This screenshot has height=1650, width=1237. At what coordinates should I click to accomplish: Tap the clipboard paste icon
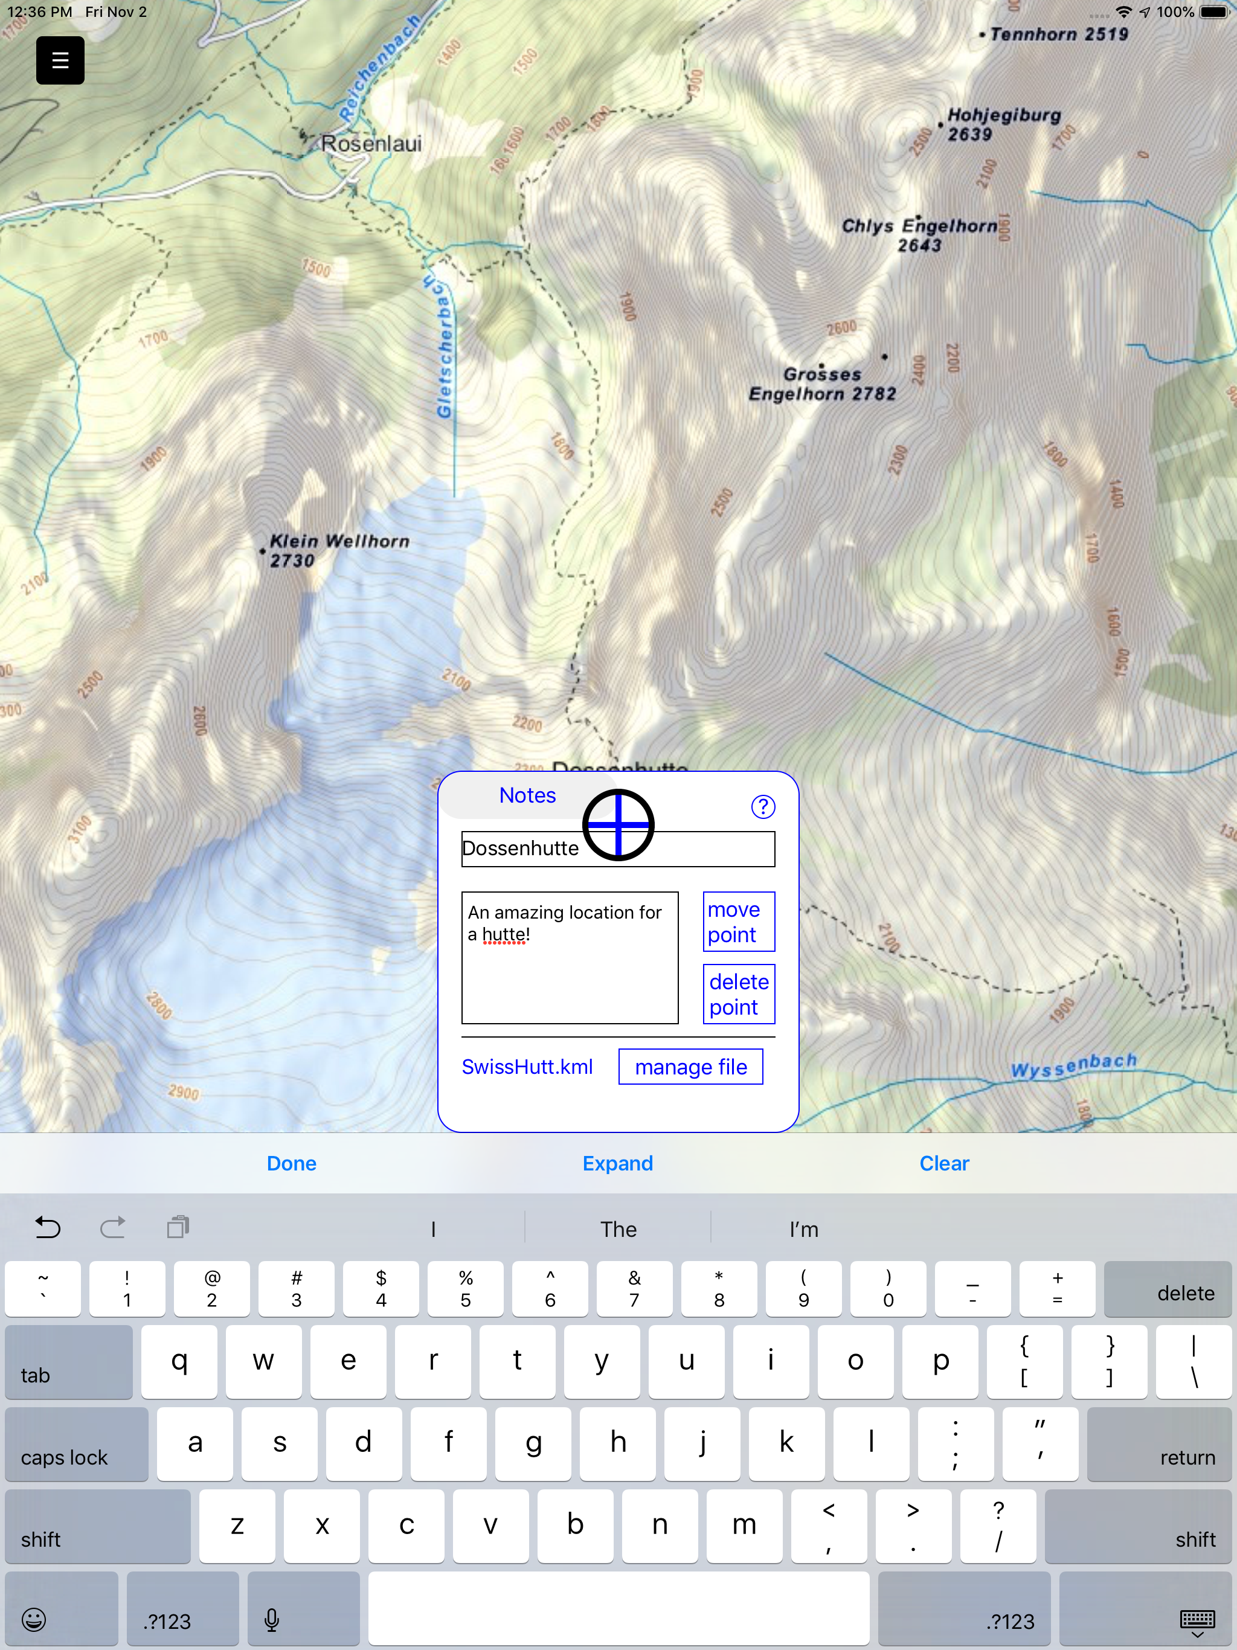coord(178,1227)
